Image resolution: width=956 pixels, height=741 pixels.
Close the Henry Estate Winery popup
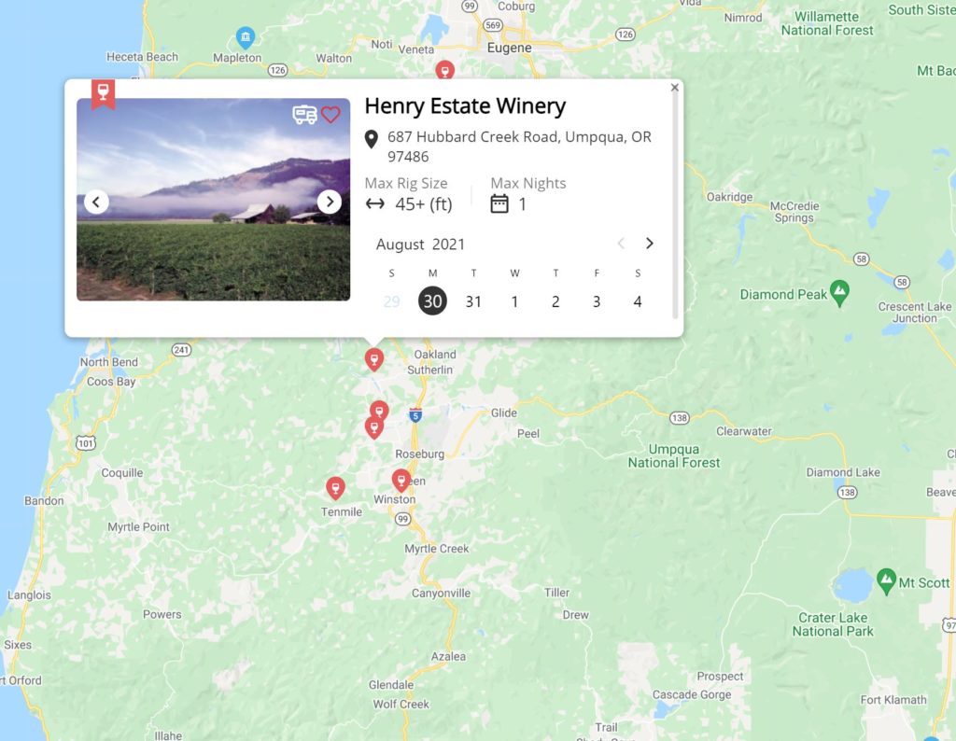tap(674, 88)
